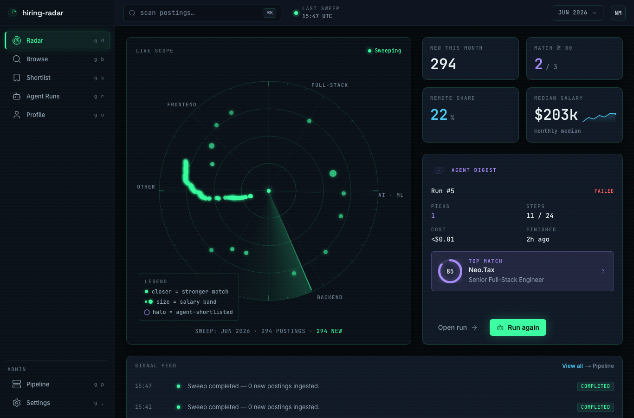Click the Agent Runs robot icon
634x418 pixels.
point(17,96)
